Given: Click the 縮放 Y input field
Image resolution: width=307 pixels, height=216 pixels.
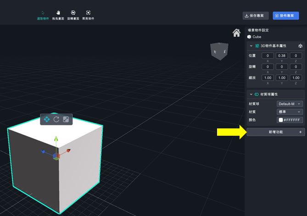Looking at the screenshot, I should [x=282, y=78].
